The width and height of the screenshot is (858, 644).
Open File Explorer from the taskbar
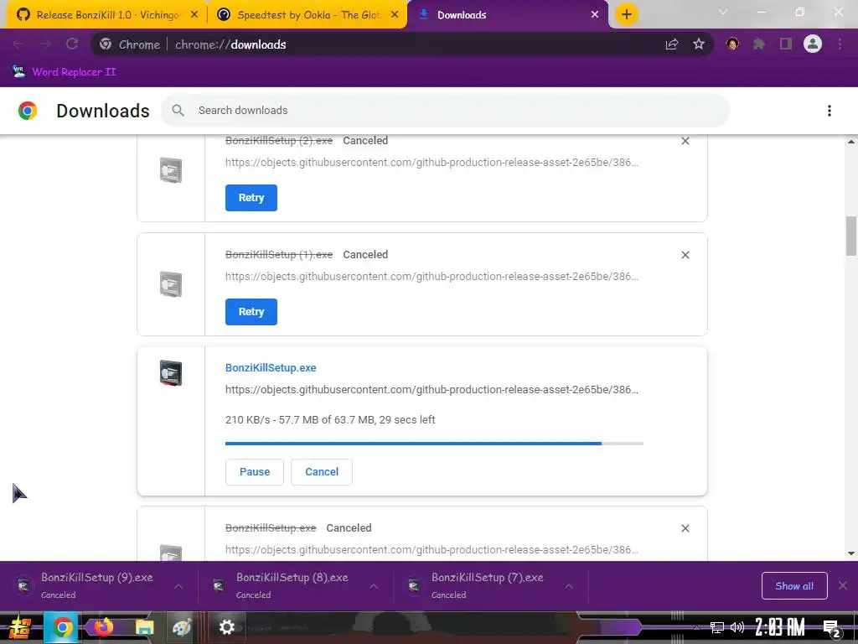[x=144, y=627]
